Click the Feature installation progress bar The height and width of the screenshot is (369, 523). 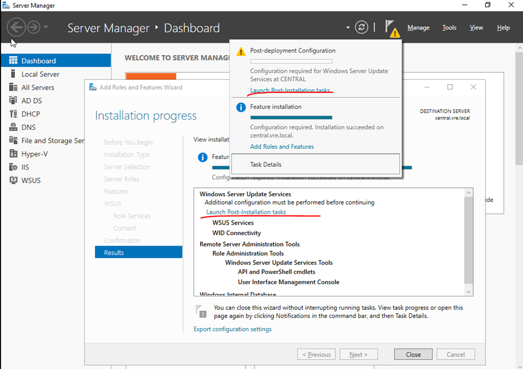pos(291,117)
